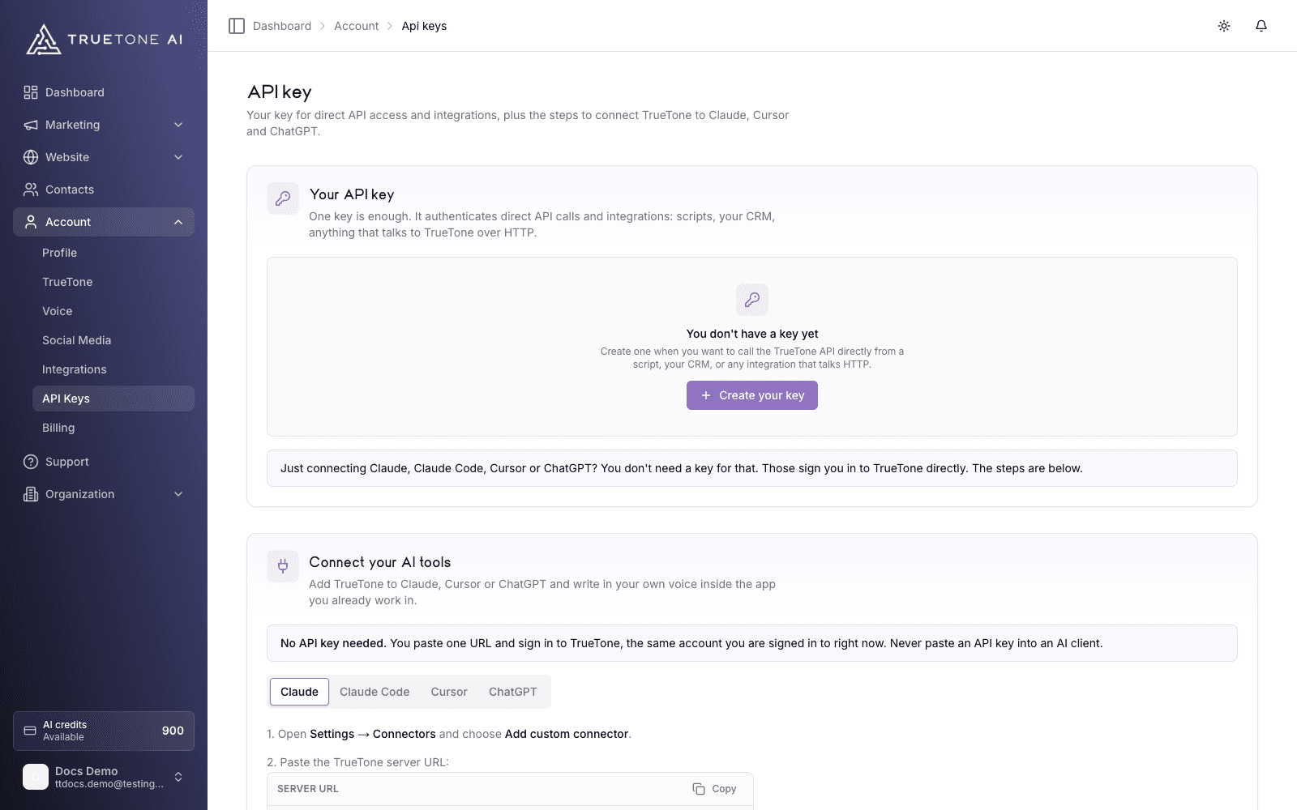Viewport: 1297px width, 810px height.
Task: Open the TrueTone account page
Action: [x=113, y=282]
